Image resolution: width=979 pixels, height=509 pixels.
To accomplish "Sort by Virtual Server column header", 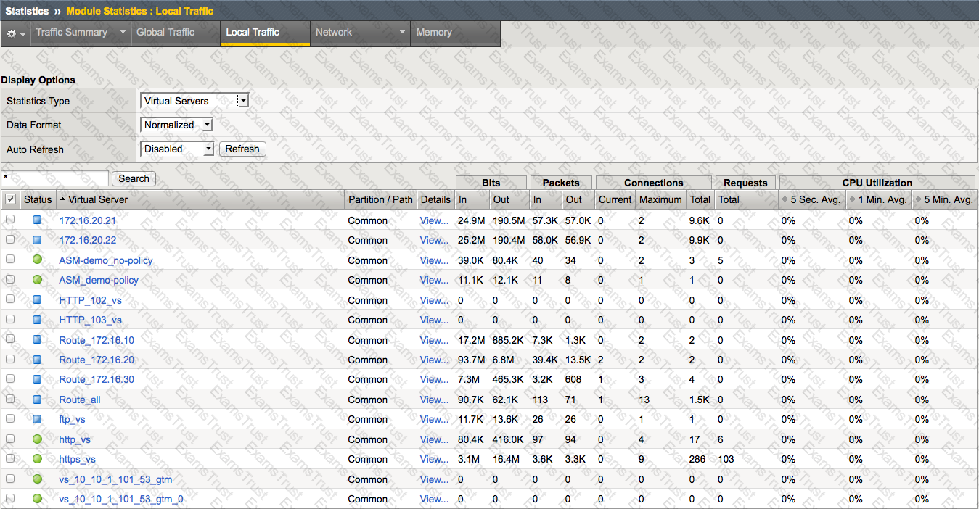I will coord(97,199).
